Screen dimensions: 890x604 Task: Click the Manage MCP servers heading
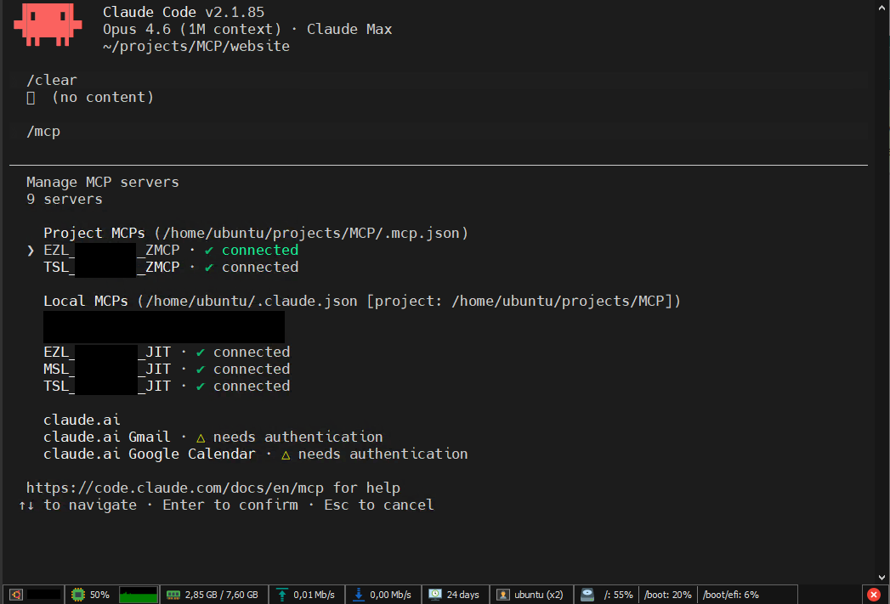tap(103, 182)
